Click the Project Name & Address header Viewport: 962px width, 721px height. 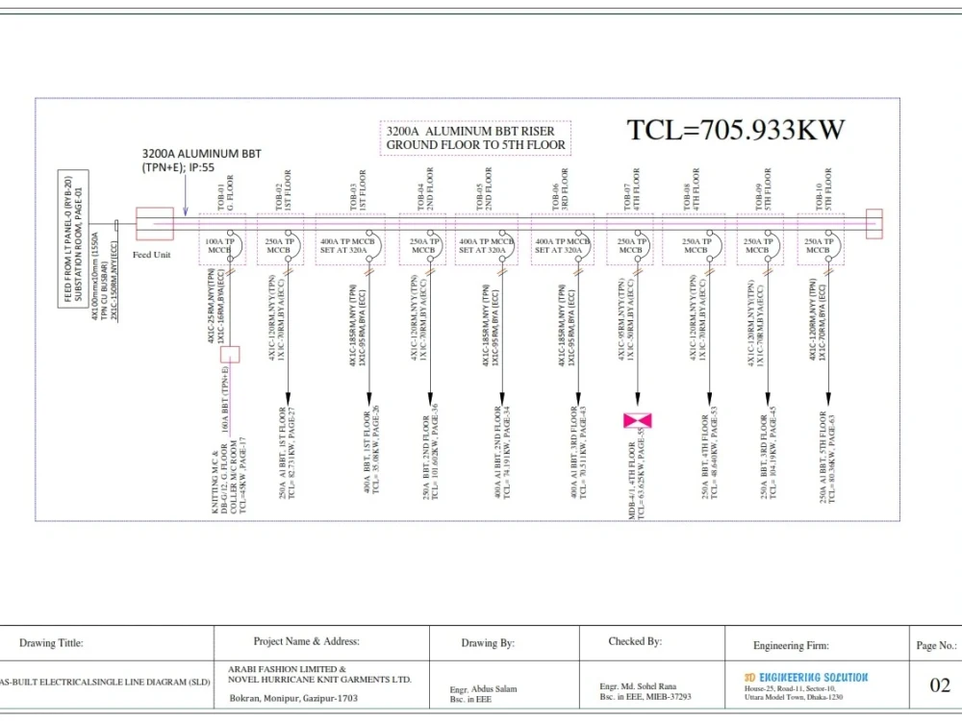[x=307, y=641]
